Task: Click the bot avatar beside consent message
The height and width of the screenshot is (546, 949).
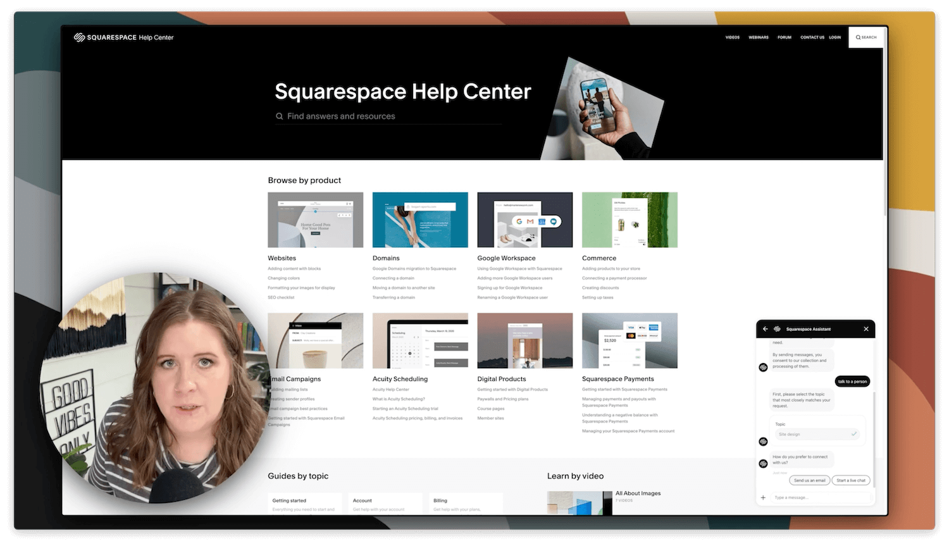Action: (x=763, y=368)
